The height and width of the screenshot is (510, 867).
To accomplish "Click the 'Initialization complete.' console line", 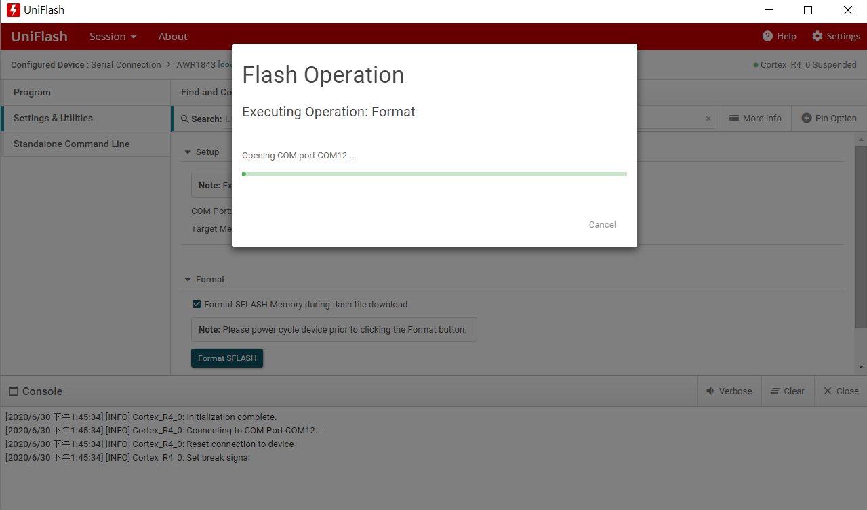I will pos(141,417).
